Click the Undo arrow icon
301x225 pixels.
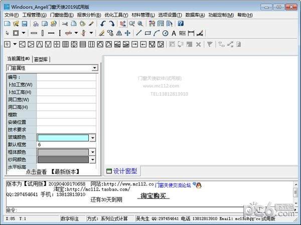(103, 23)
